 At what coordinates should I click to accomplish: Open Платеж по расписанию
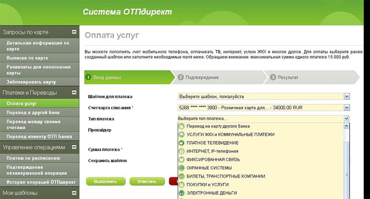(x=40, y=158)
